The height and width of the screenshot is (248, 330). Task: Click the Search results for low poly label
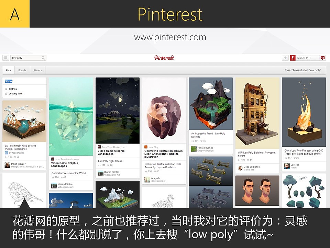302,70
